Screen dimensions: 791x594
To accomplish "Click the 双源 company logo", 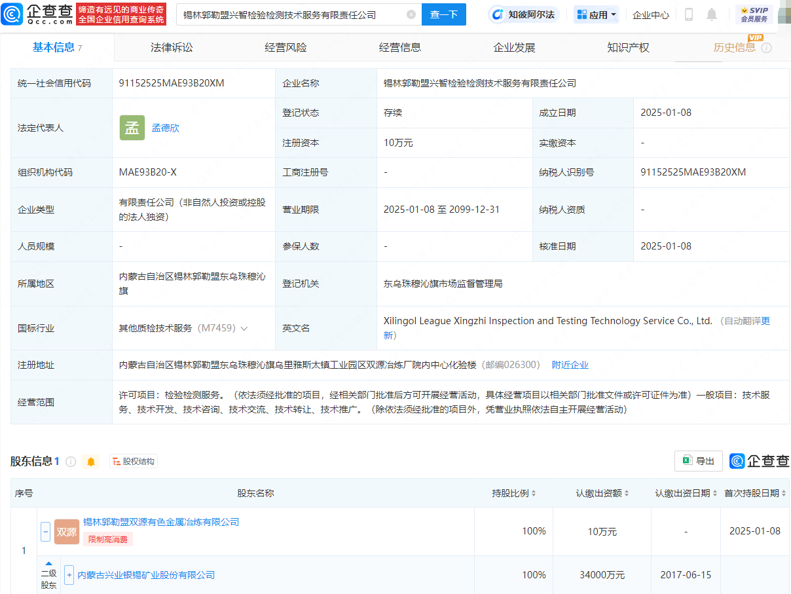I will pos(67,532).
